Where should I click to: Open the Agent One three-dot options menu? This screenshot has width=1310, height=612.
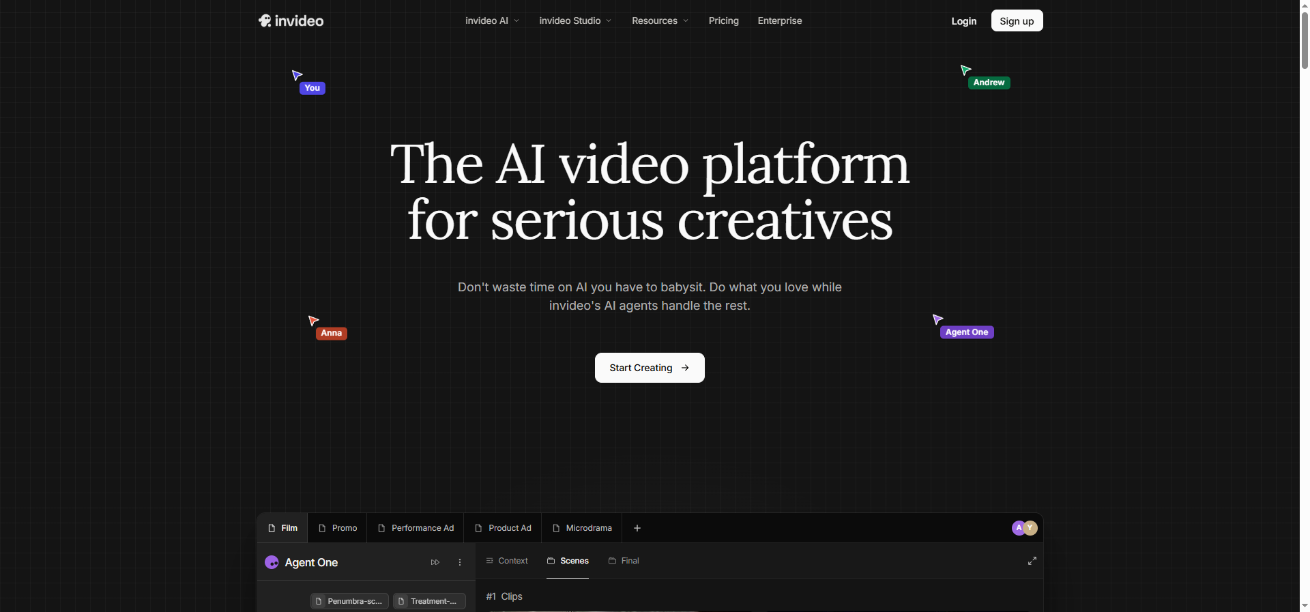(460, 562)
